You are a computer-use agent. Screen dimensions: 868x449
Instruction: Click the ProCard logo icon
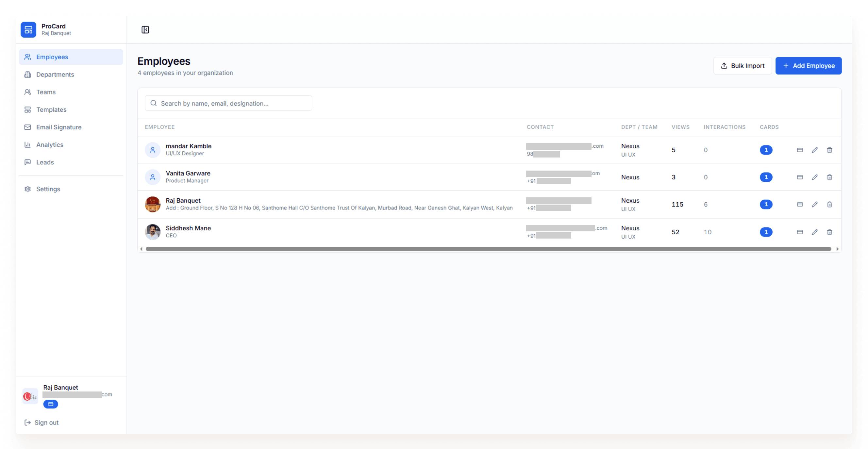point(28,30)
